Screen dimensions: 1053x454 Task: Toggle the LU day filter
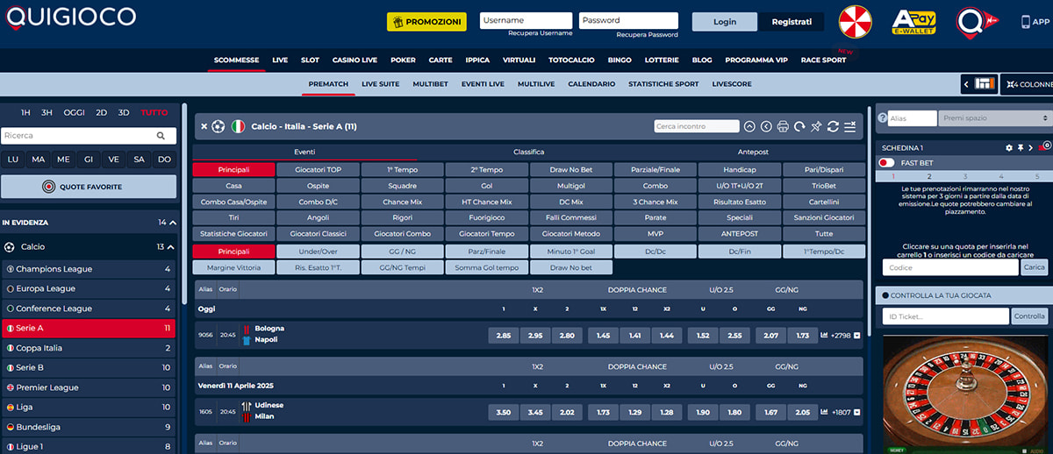[13, 160]
